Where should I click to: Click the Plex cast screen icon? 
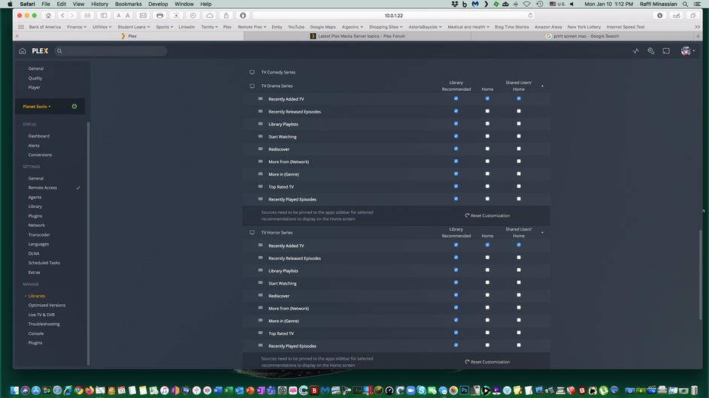point(666,51)
